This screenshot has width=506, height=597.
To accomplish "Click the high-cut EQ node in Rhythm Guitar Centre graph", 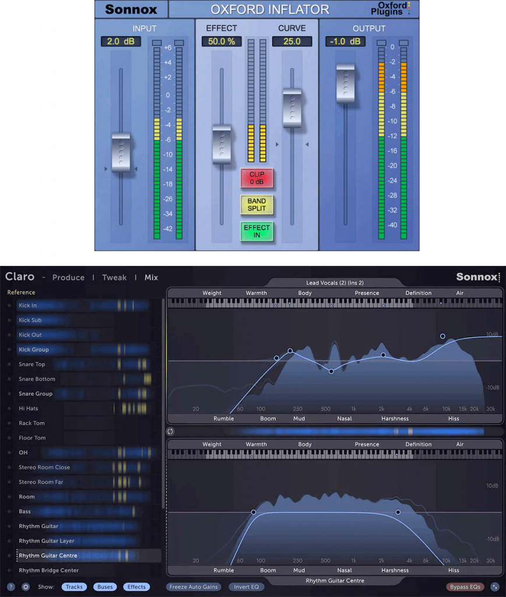I will pos(398,512).
